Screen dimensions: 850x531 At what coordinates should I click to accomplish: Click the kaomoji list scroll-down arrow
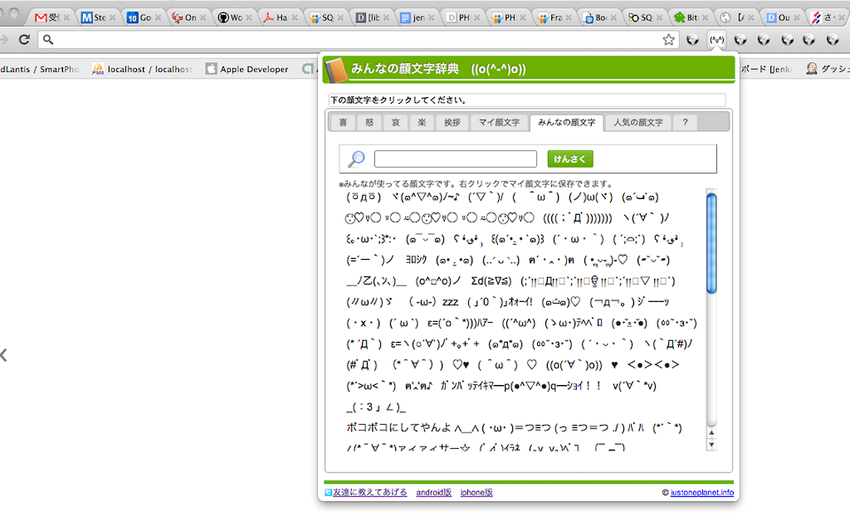(711, 445)
